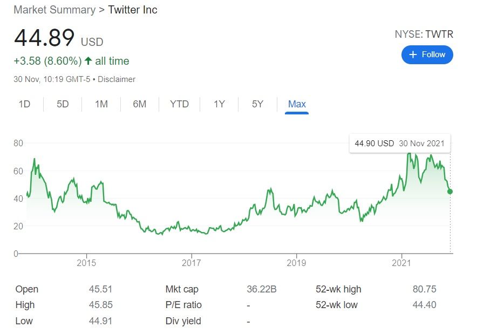Switch to the 6M chart view

coord(139,104)
